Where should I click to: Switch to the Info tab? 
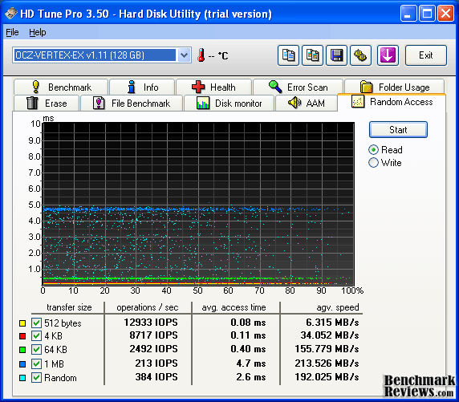142,87
